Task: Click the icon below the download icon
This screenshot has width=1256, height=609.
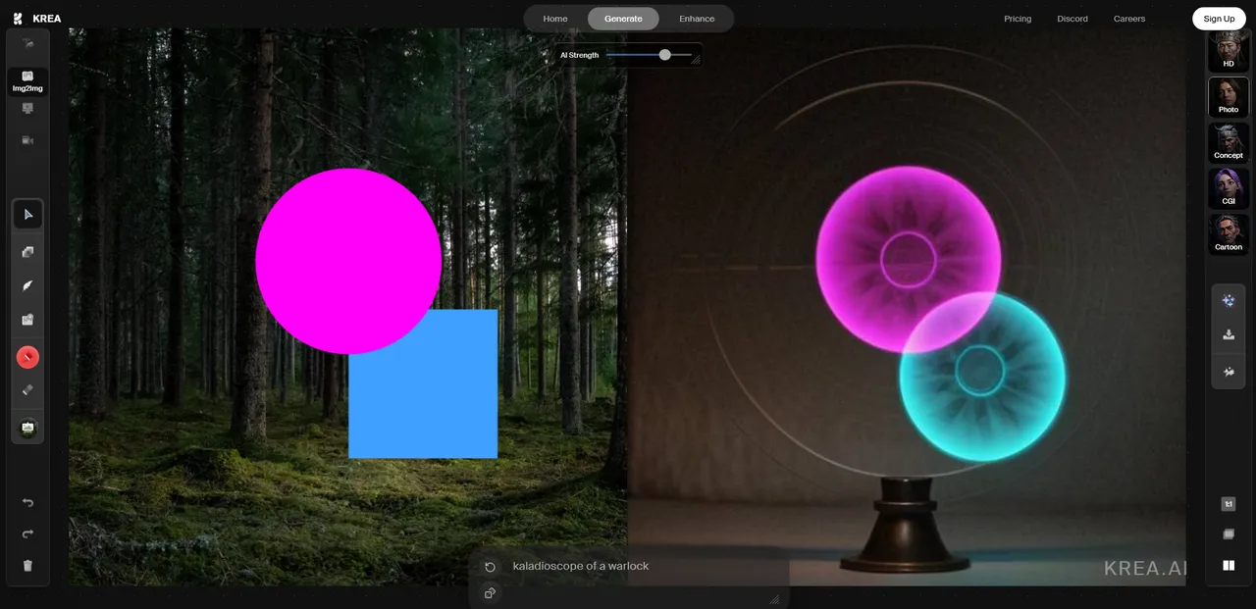Action: [x=1229, y=372]
